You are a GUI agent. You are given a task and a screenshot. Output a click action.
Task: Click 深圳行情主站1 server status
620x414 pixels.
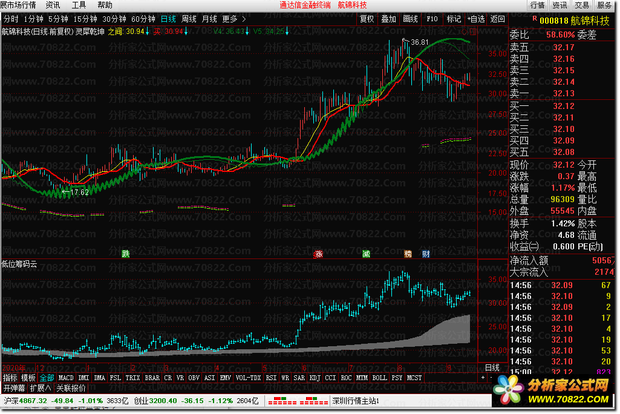[x=356, y=401]
